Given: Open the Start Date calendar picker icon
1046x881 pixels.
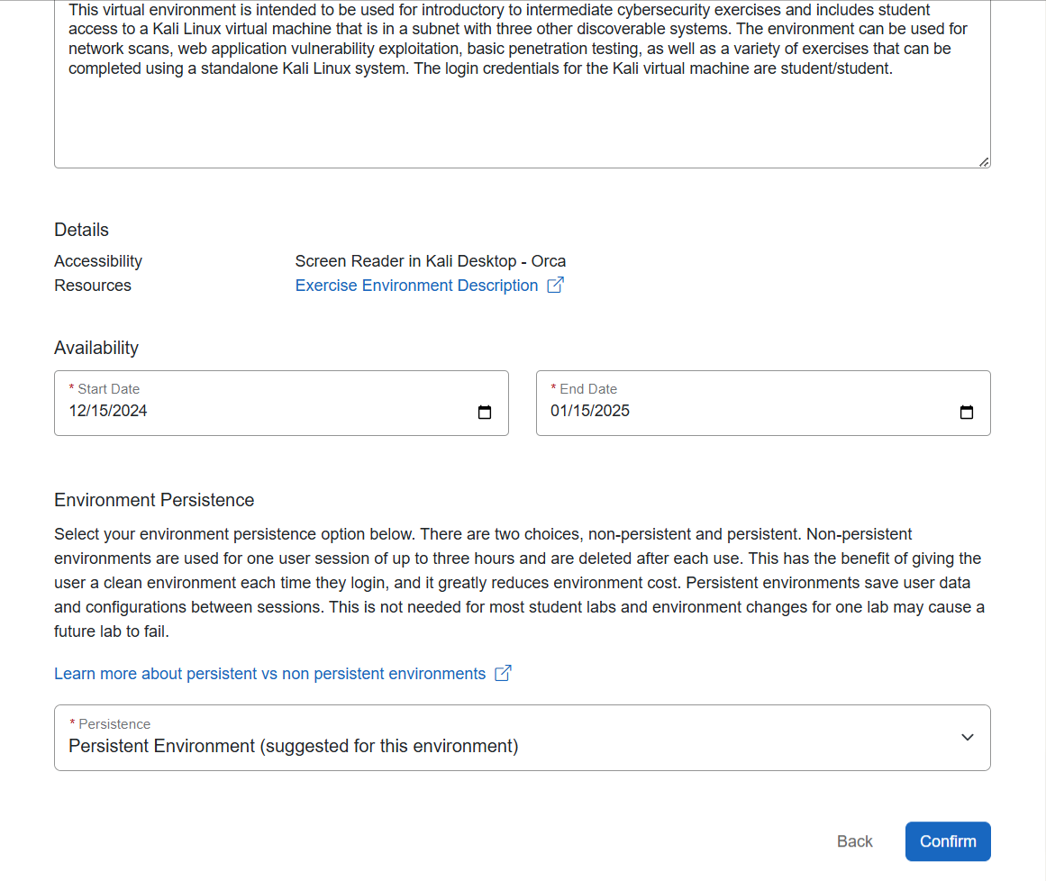Looking at the screenshot, I should coord(485,413).
